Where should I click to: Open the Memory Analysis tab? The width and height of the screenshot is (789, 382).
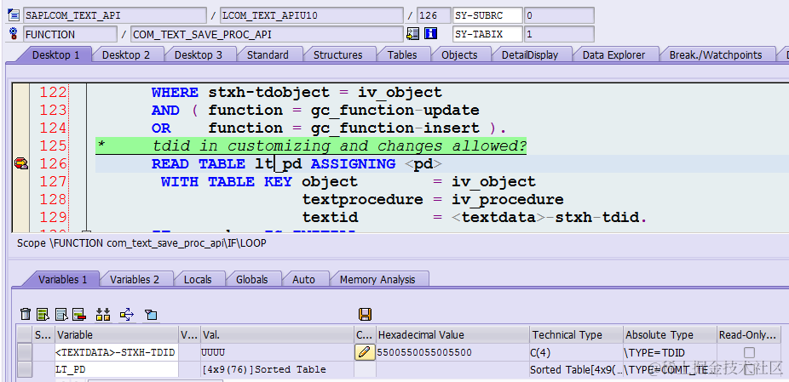[378, 279]
